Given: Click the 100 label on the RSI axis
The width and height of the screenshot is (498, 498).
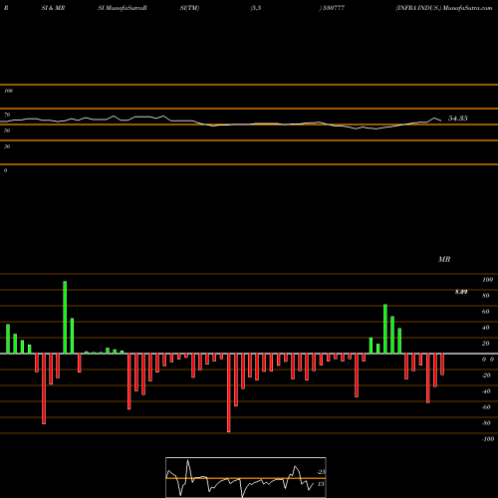Looking at the screenshot, I should 8,91.
